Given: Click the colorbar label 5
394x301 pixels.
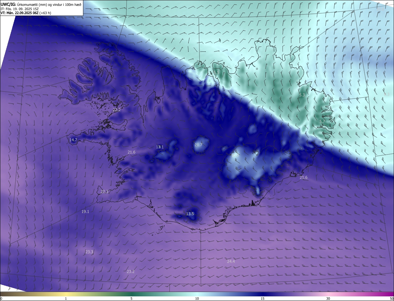Looking at the screenshot, I should (x=131, y=299).
